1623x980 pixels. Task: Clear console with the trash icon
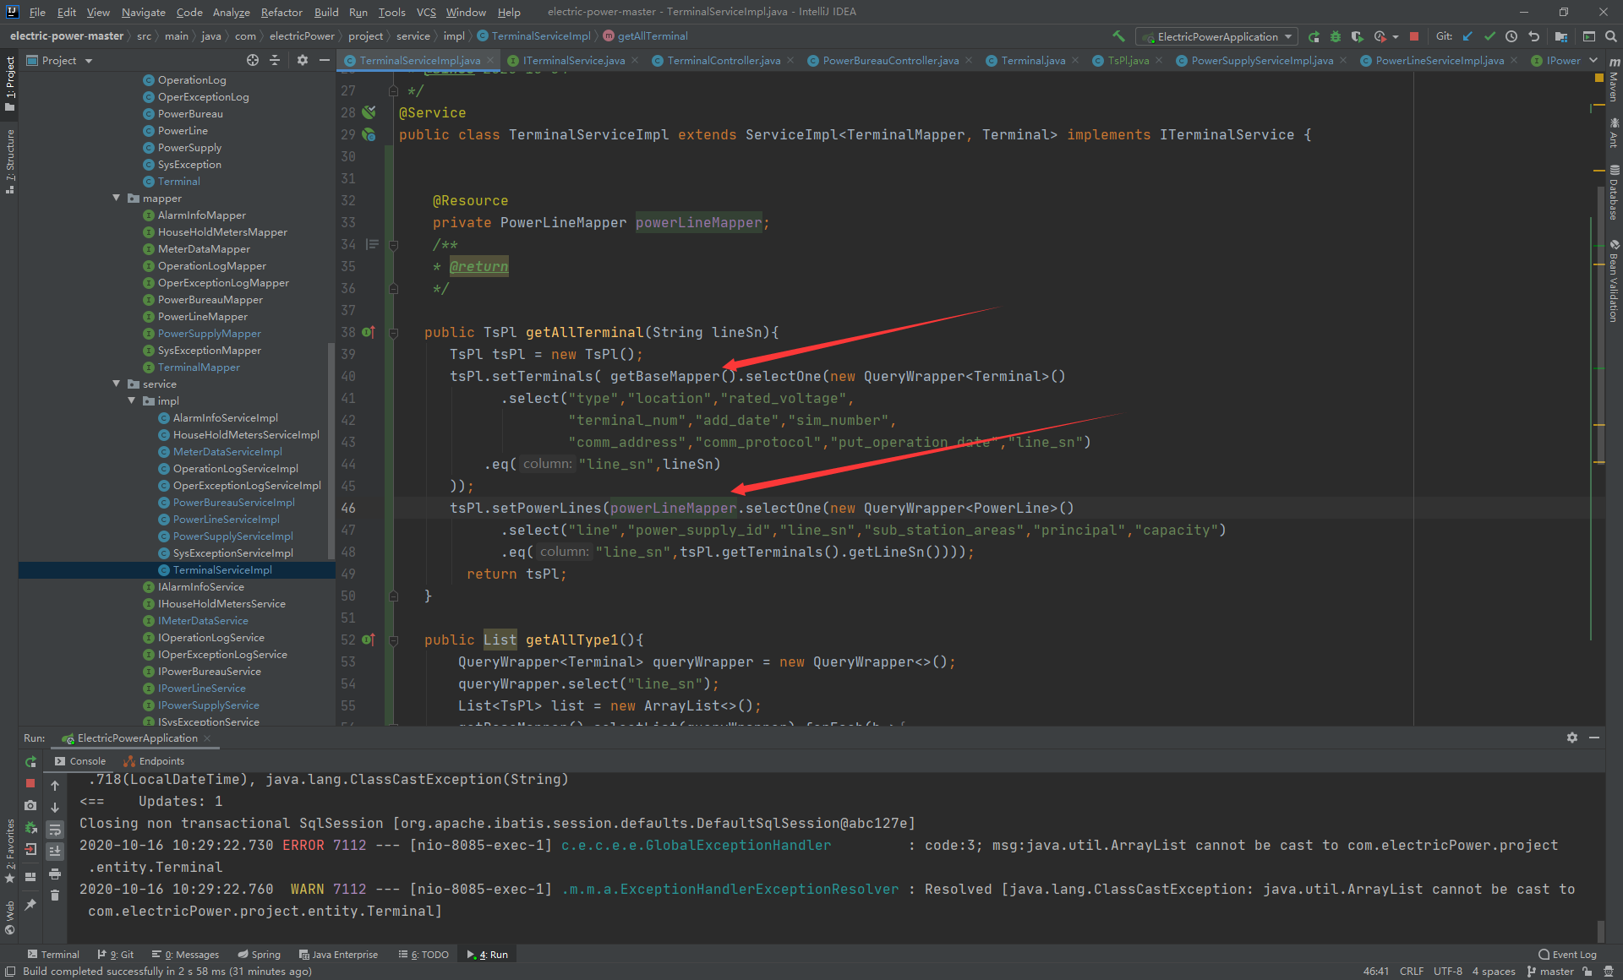(55, 896)
